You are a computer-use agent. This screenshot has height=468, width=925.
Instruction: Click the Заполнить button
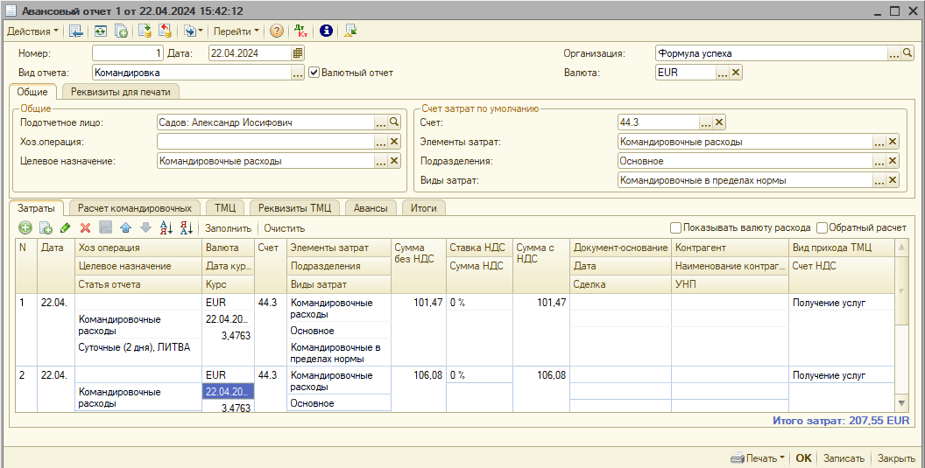click(x=228, y=227)
